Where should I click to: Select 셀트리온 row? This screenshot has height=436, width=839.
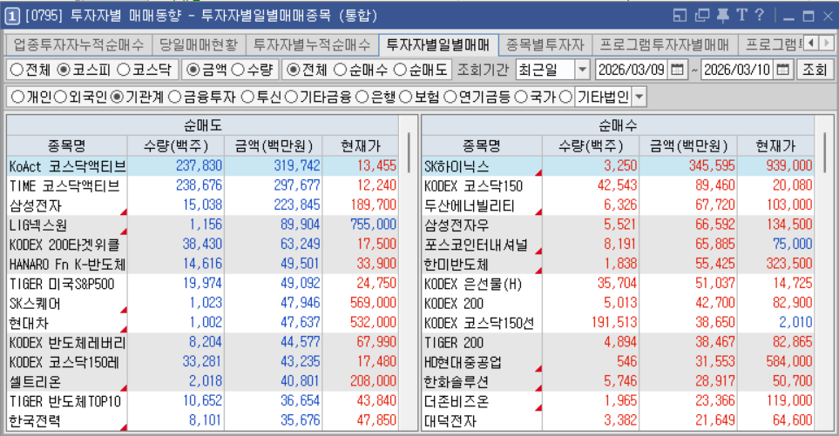tap(202, 381)
